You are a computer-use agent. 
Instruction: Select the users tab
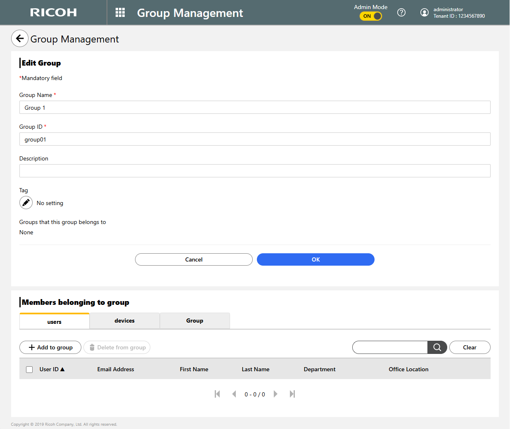pyautogui.click(x=54, y=321)
